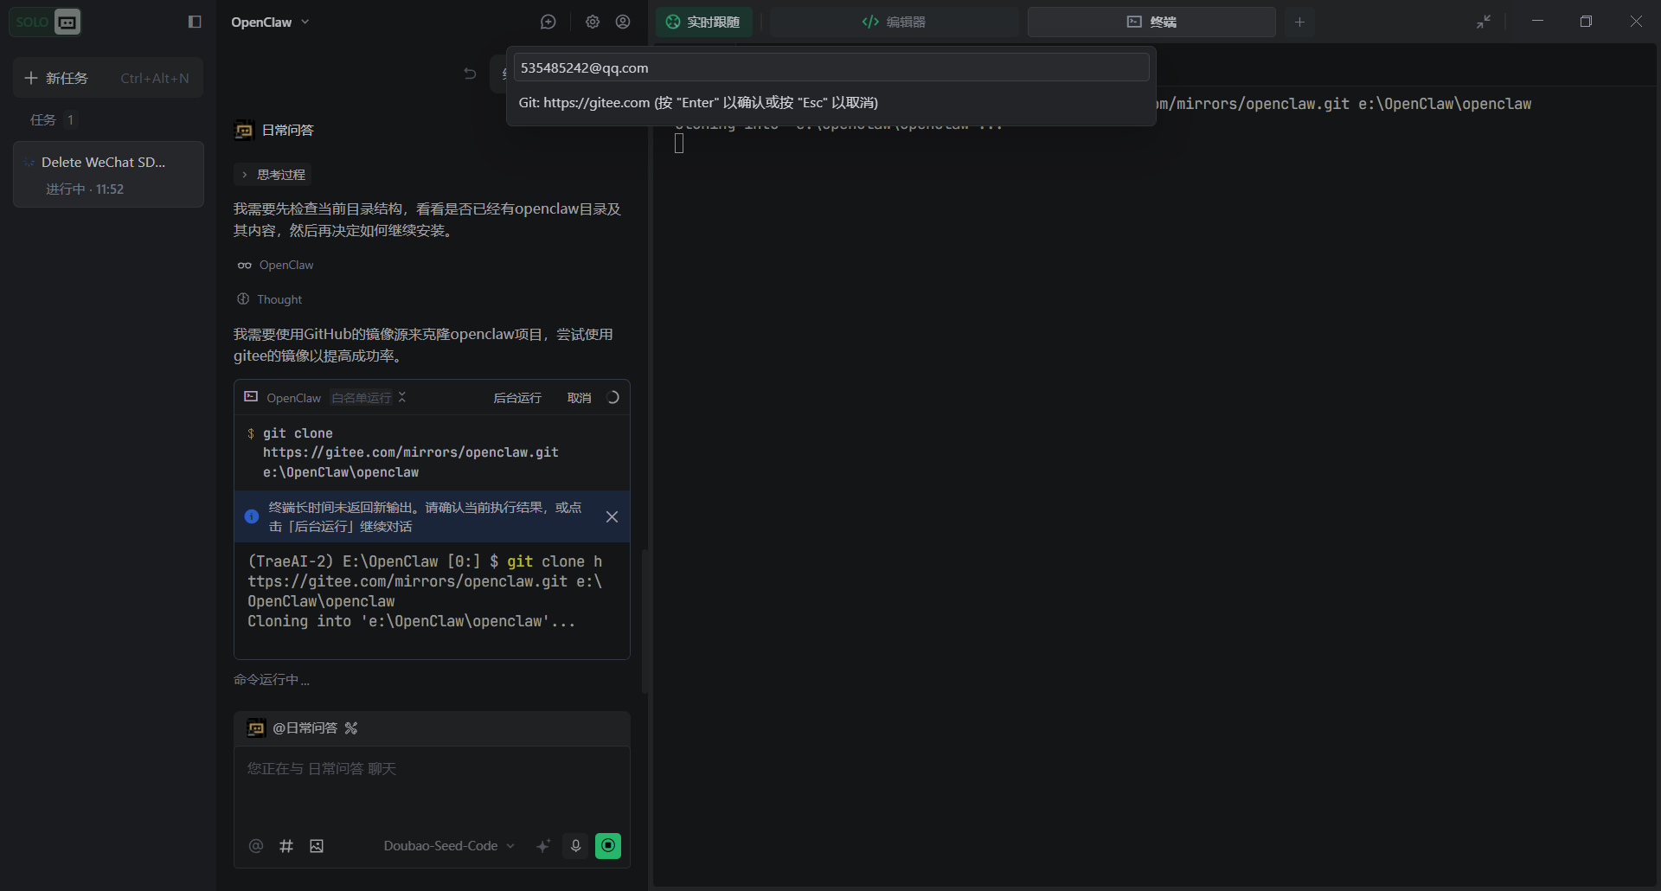Image resolution: width=1661 pixels, height=891 pixels.
Task: Open the user account profile icon
Action: coord(623,22)
